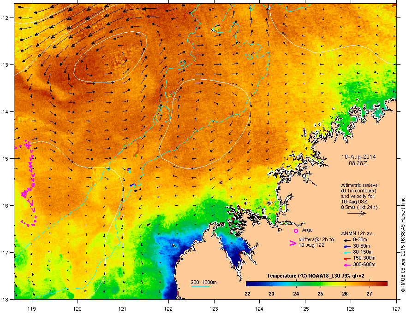Click the latitude axis label -18
This screenshot has width=406, height=313.
(5, 299)
